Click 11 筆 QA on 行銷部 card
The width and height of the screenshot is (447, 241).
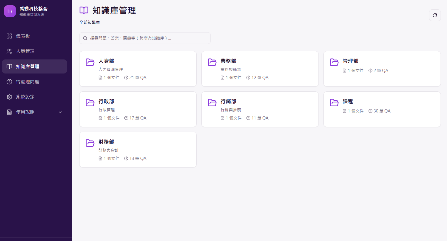pyautogui.click(x=257, y=118)
